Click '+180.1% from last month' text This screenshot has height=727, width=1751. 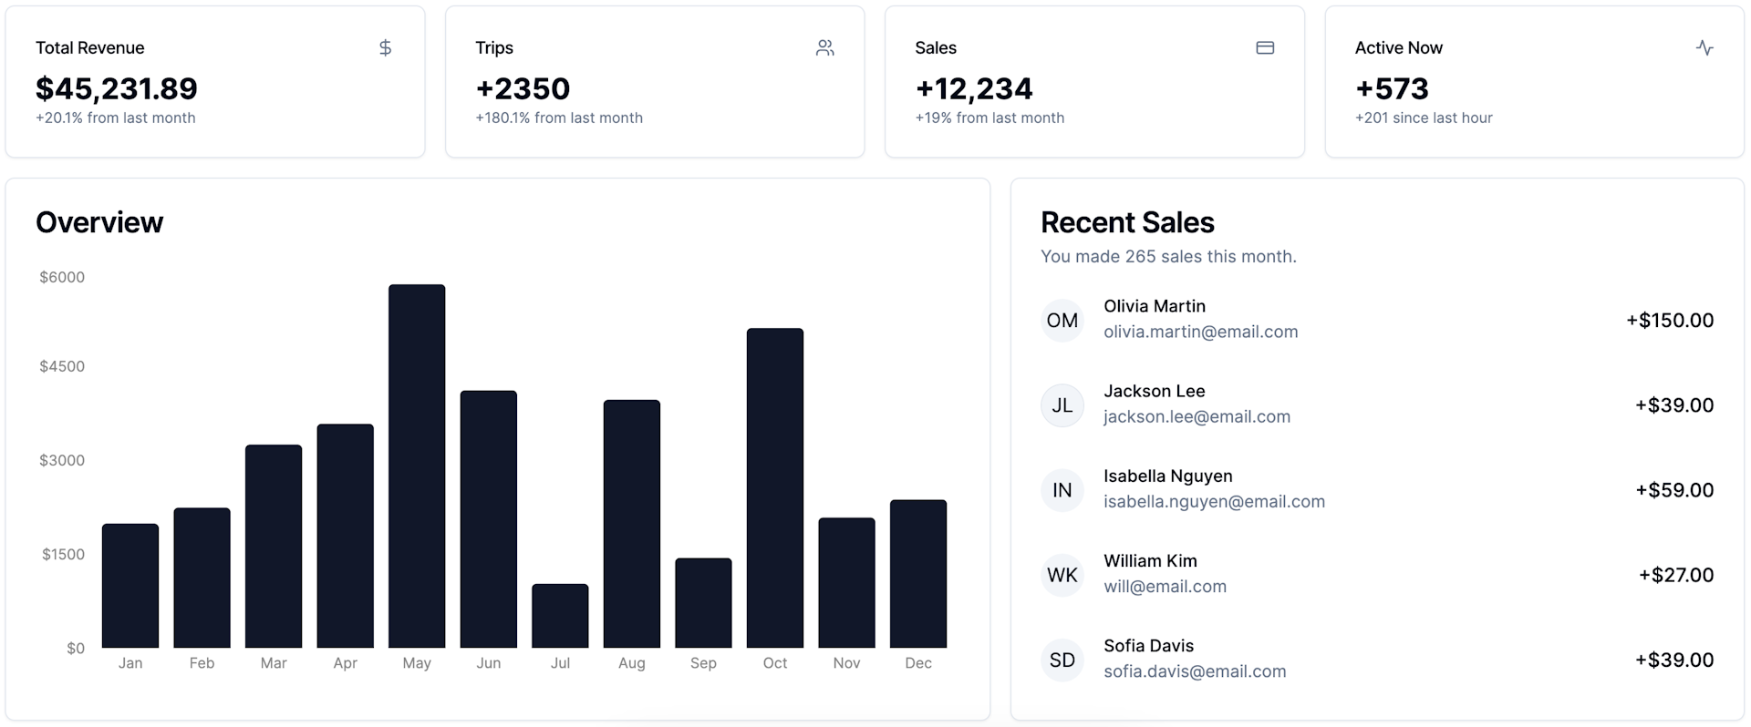point(559,118)
